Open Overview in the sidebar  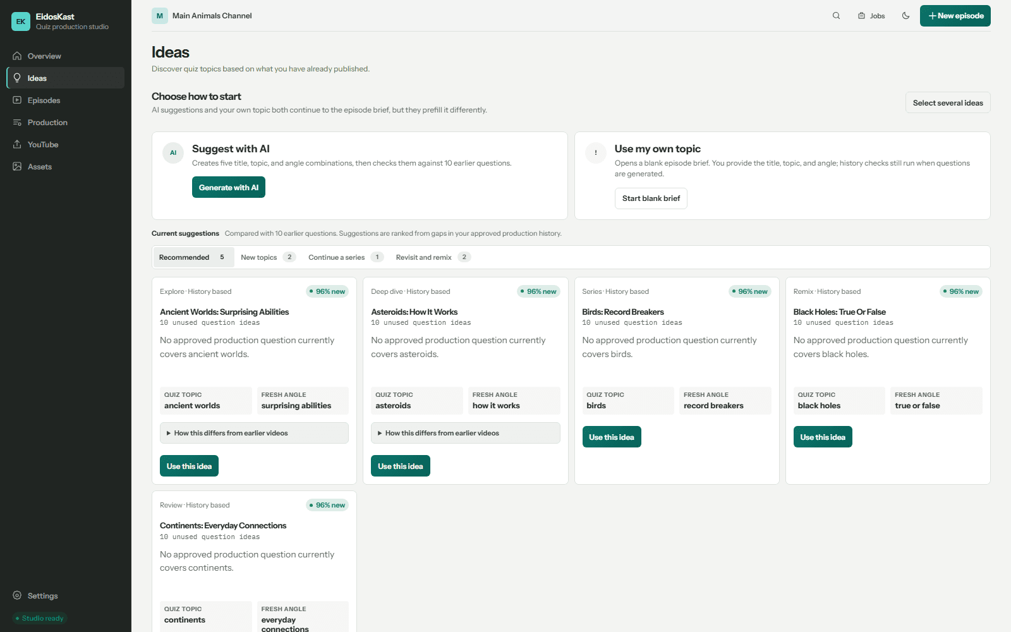66,56
